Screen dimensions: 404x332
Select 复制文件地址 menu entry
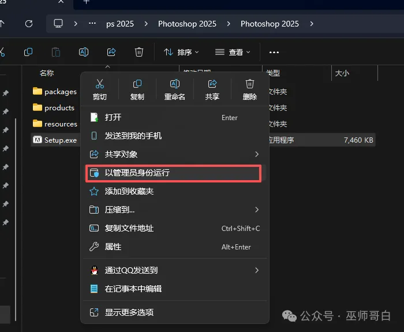click(174, 229)
